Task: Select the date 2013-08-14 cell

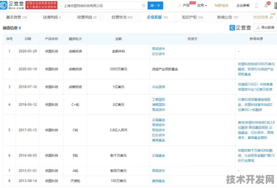Action: pyautogui.click(x=28, y=181)
